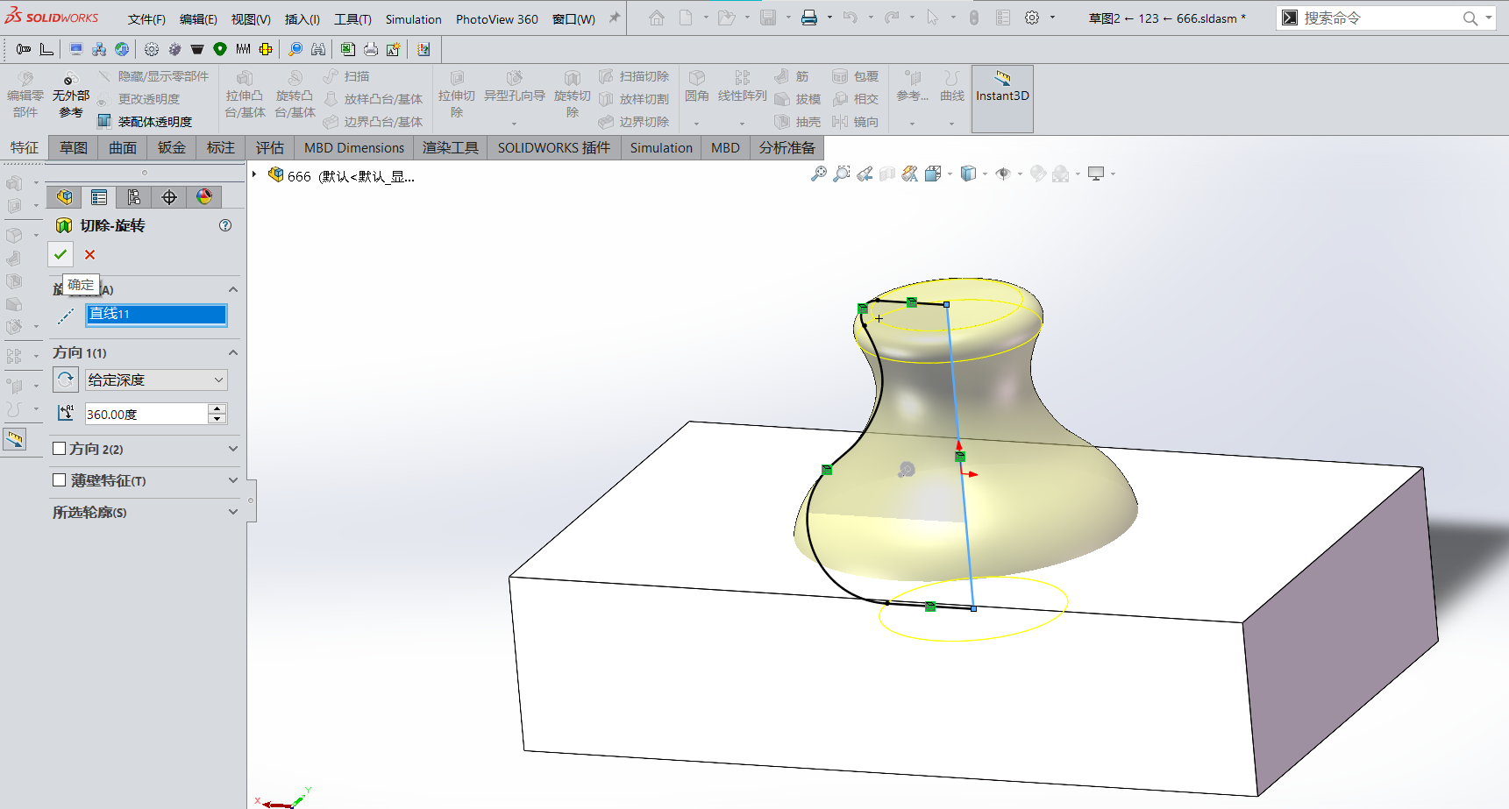Image resolution: width=1509 pixels, height=809 pixels.
Task: Enable the 薄壁特征(T) checkbox
Action: [59, 479]
